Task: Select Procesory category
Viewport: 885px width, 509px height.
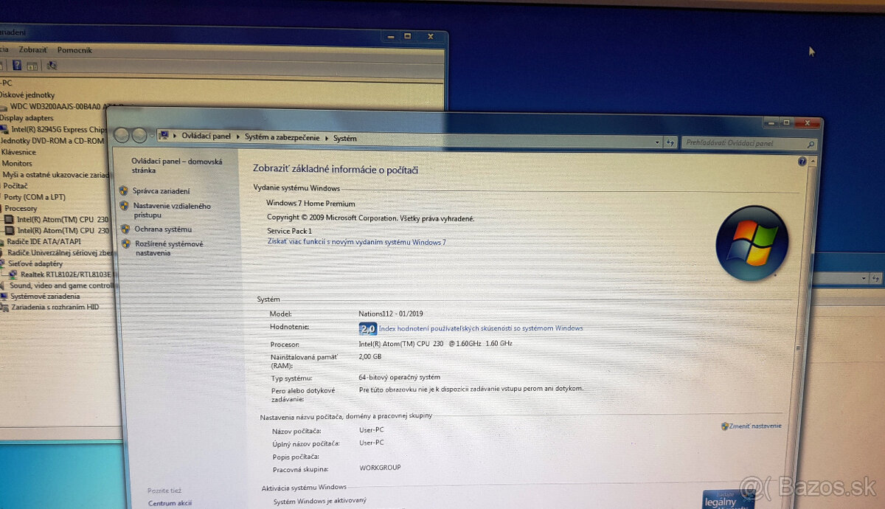Action: point(21,208)
